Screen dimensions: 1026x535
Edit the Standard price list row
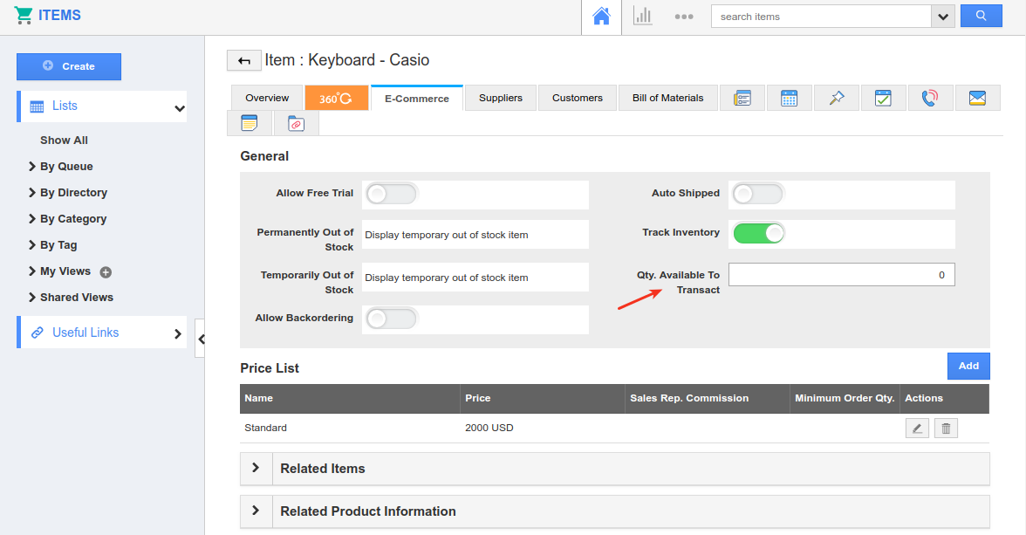918,429
